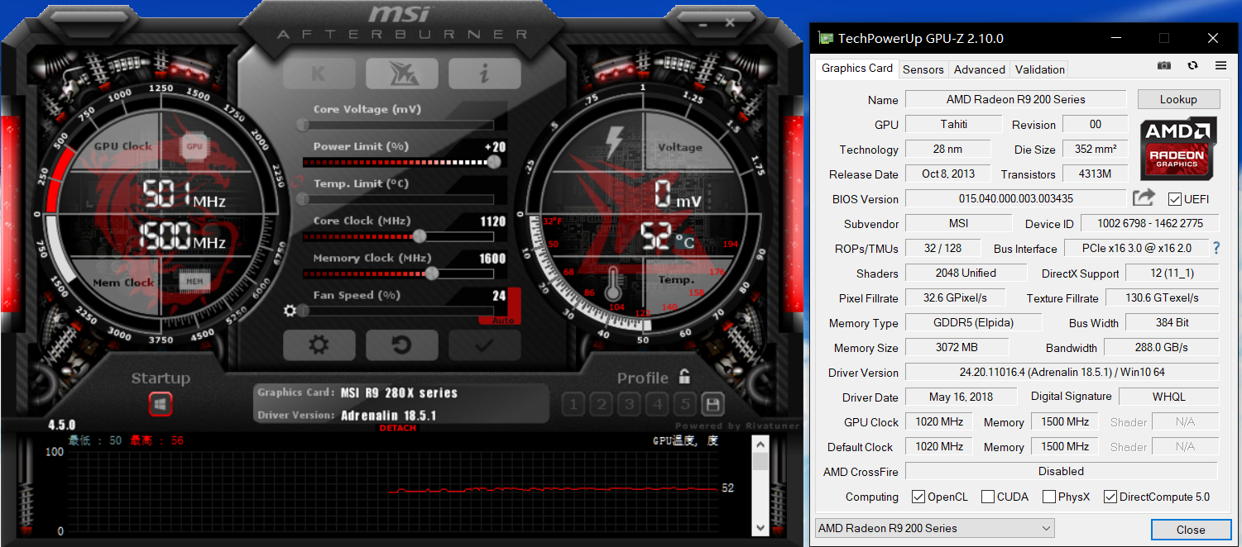The width and height of the screenshot is (1242, 547).
Task: Apply settings with the checkmark button
Action: pos(484,345)
